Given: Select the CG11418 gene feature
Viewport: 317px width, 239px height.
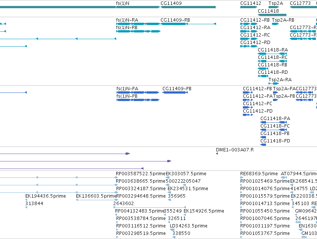Looking at the screenshot, I should 272,15.
